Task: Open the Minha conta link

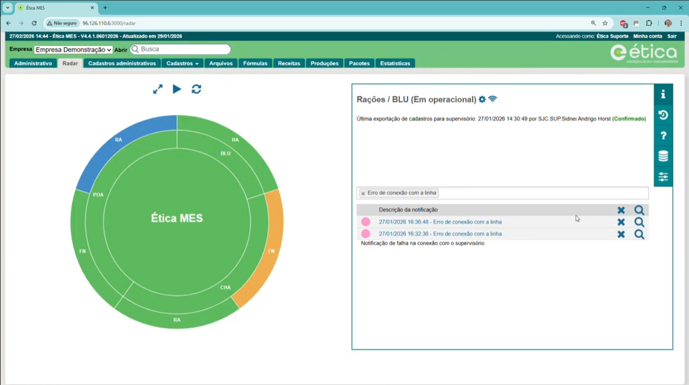Action: point(647,36)
